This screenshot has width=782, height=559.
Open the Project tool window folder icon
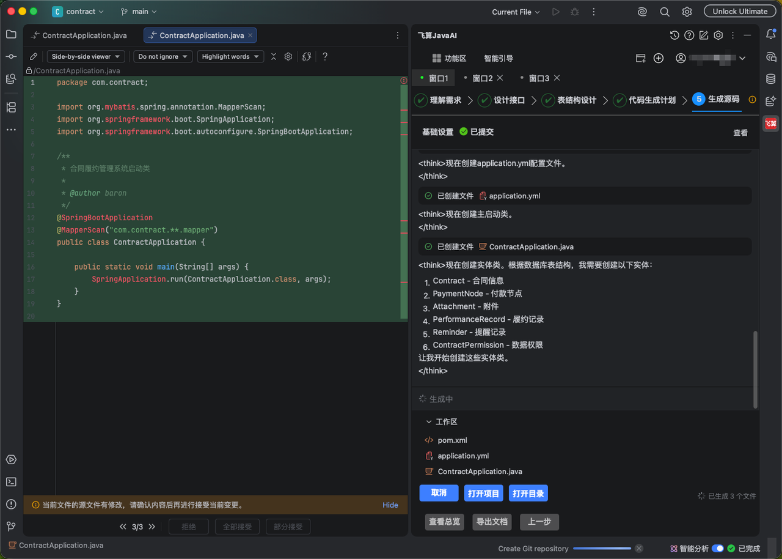(x=11, y=34)
